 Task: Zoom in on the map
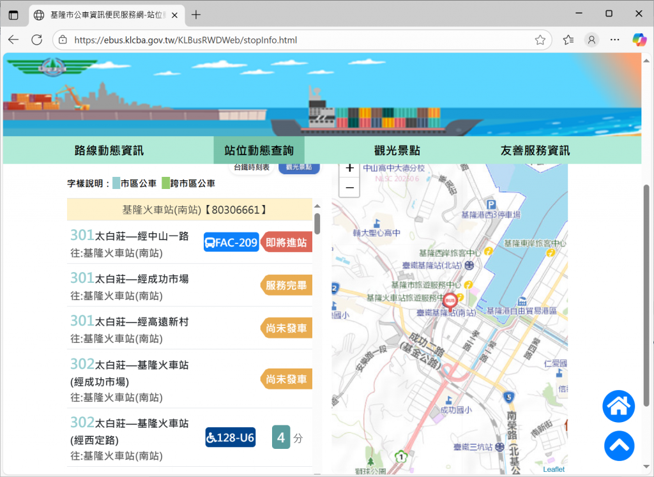coord(350,169)
